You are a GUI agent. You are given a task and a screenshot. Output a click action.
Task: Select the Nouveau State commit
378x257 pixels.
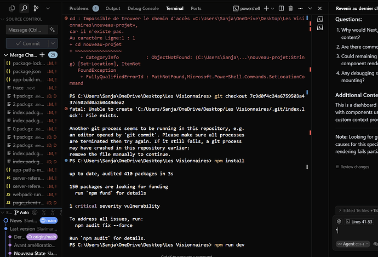pyautogui.click(x=35, y=253)
